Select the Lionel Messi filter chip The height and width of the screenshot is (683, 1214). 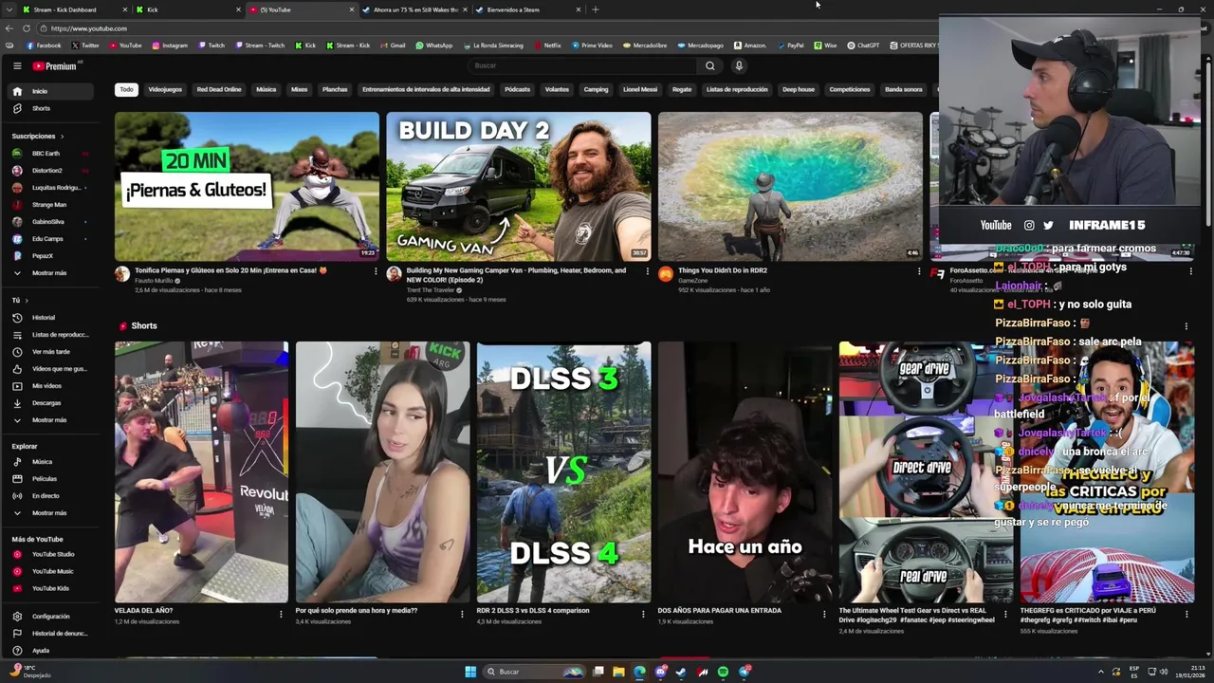(640, 89)
